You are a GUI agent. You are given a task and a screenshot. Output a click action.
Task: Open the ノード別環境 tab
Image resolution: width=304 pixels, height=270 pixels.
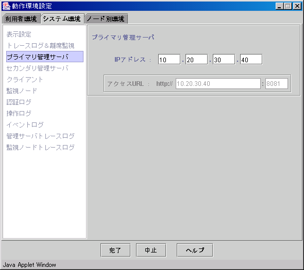point(106,19)
